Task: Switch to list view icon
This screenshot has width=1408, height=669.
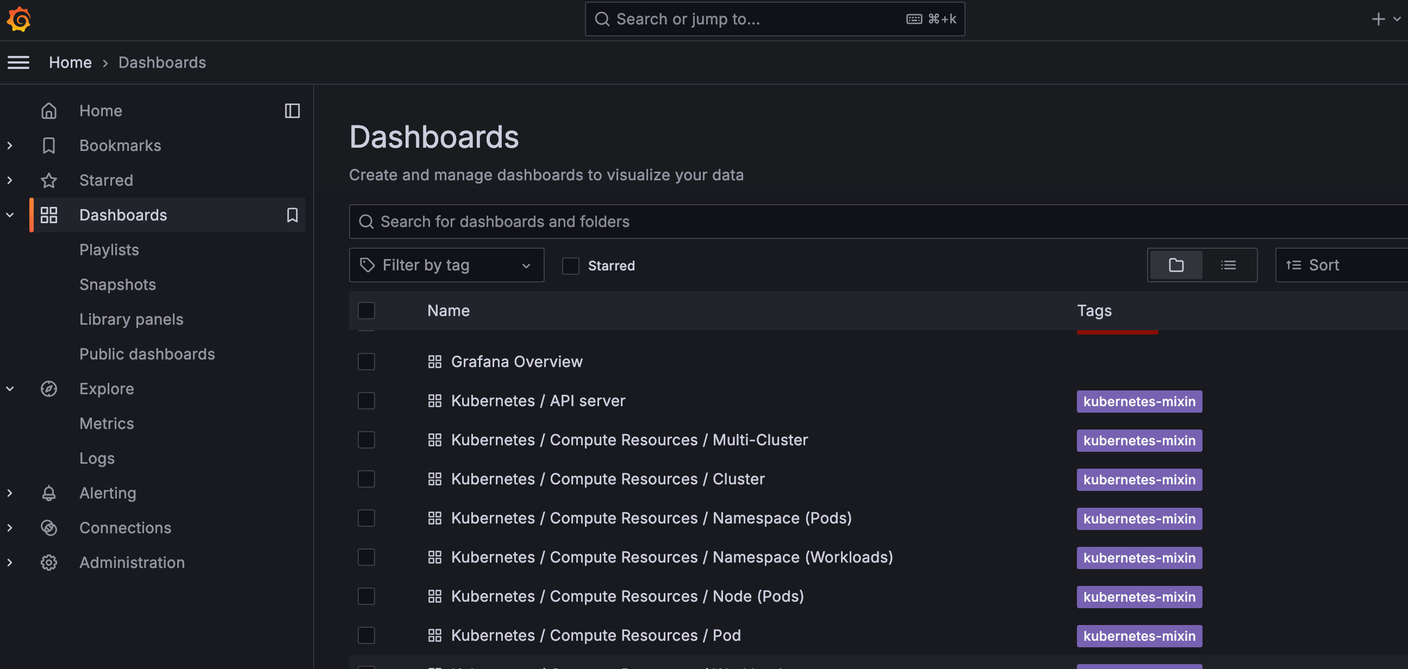Action: point(1228,266)
